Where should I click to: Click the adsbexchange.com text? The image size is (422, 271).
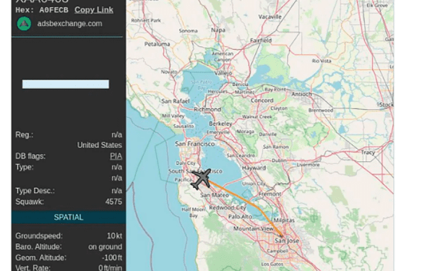point(69,24)
